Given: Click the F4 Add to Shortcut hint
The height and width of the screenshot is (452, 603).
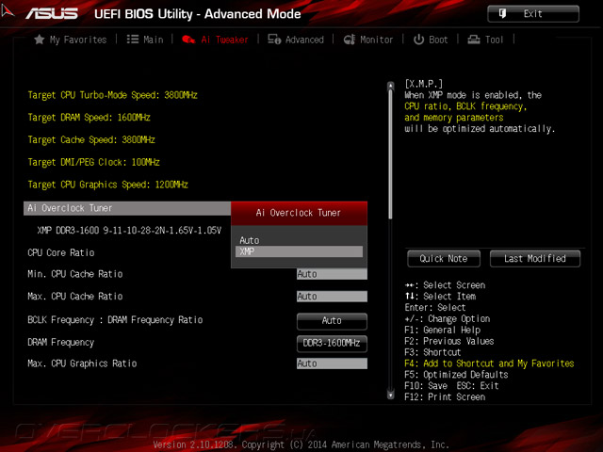Looking at the screenshot, I should (x=489, y=363).
